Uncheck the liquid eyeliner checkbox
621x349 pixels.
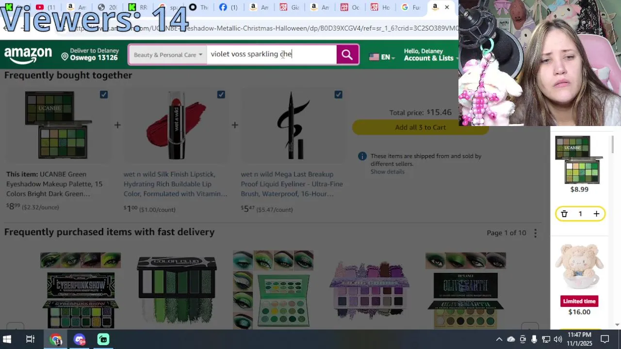(x=338, y=95)
